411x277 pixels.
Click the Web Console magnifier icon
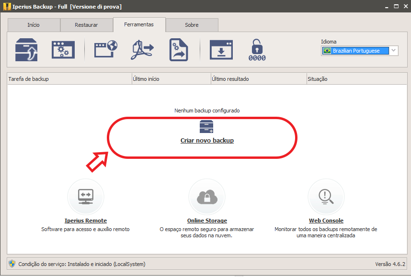tap(326, 197)
